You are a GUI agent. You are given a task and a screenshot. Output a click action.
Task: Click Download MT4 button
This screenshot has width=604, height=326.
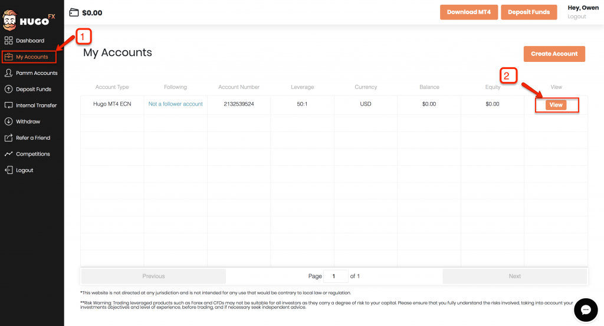(469, 12)
